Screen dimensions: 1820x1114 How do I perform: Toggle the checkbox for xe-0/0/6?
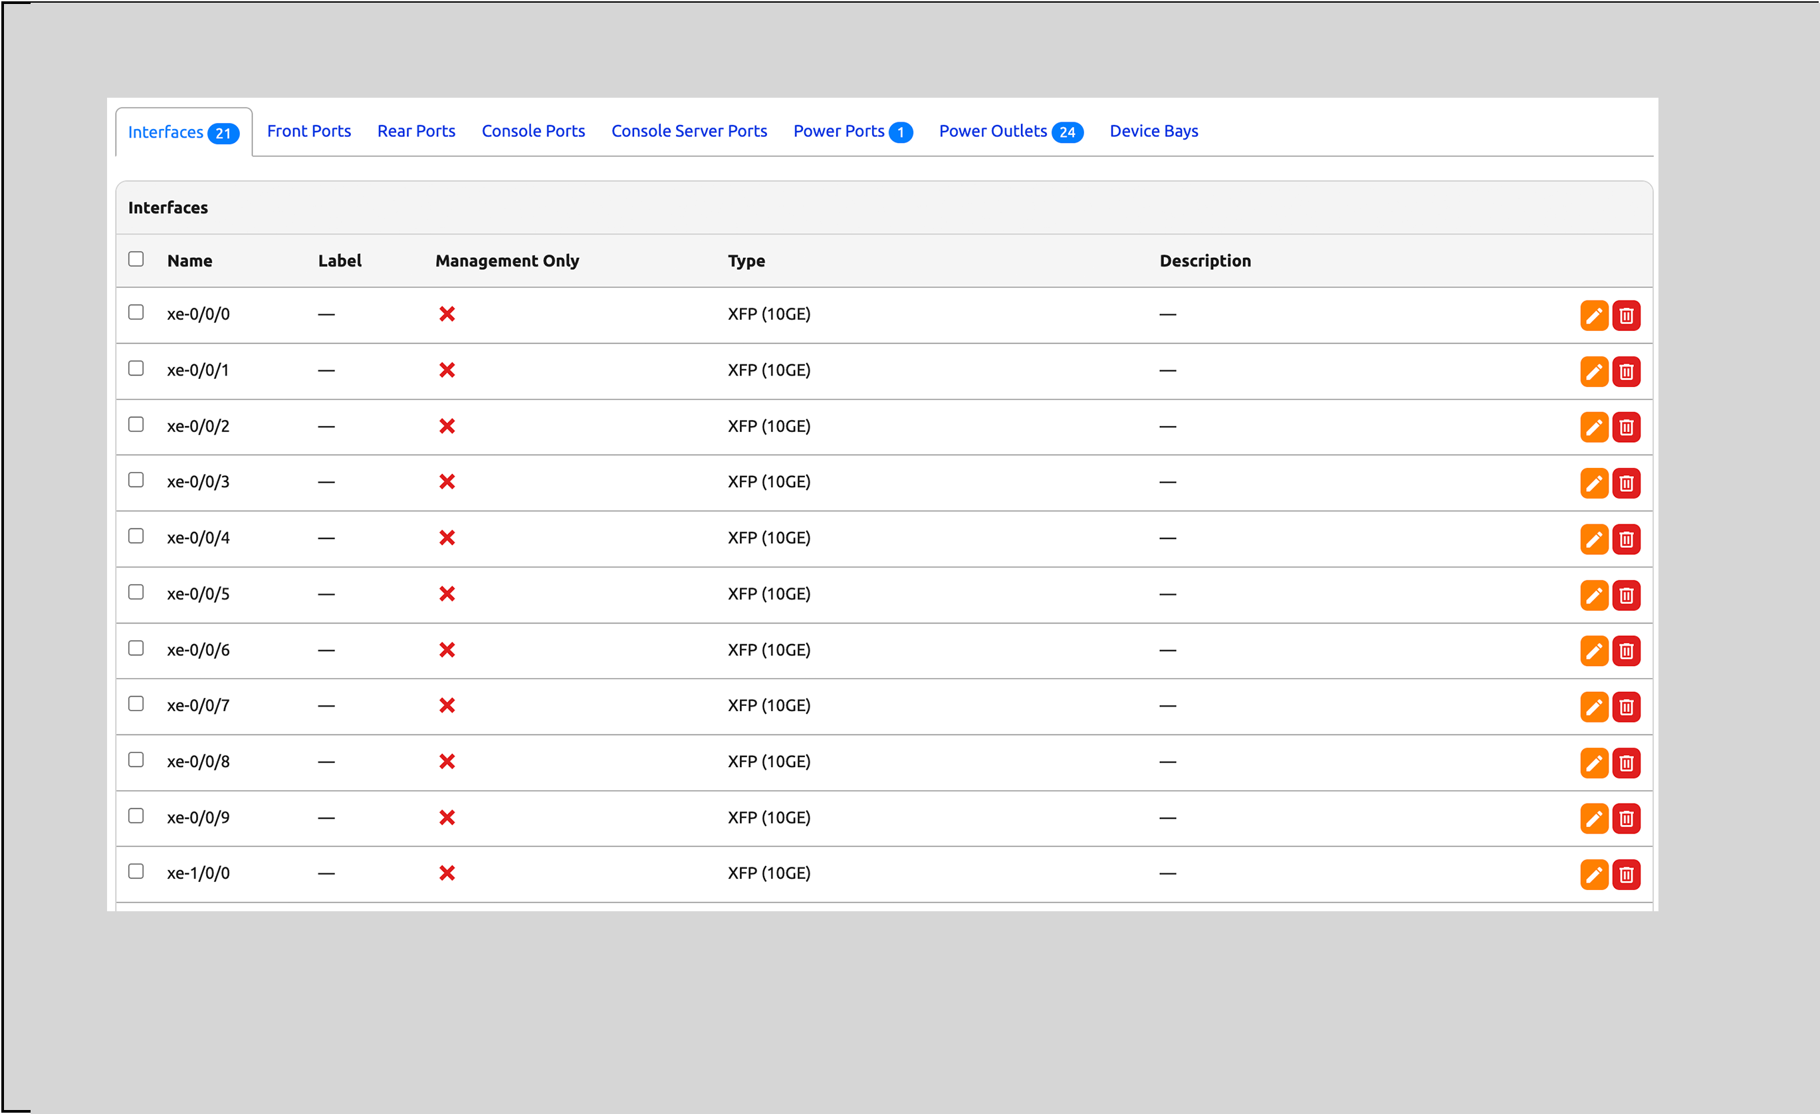(x=136, y=649)
